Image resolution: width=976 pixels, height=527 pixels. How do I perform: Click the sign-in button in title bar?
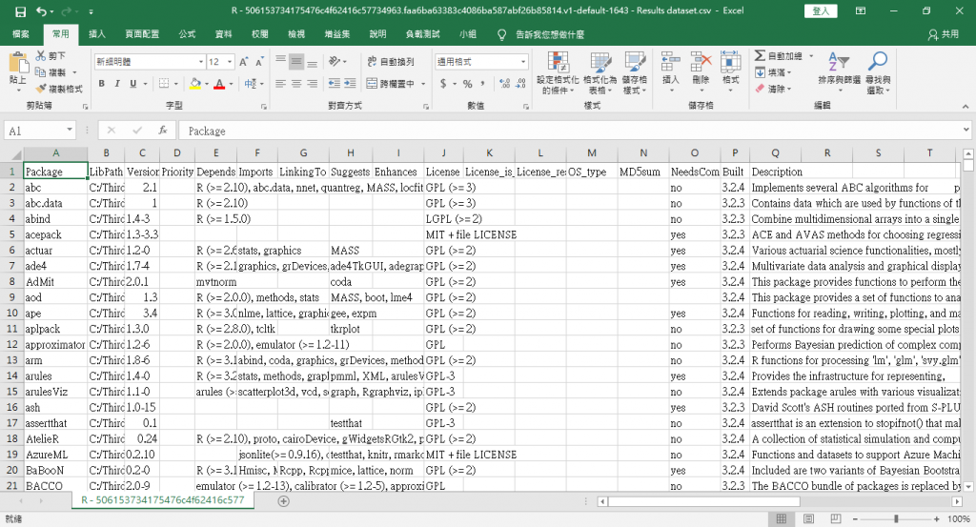[x=821, y=10]
